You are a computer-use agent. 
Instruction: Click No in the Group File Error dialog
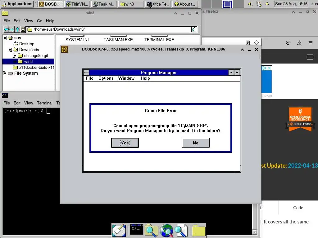coord(196,143)
